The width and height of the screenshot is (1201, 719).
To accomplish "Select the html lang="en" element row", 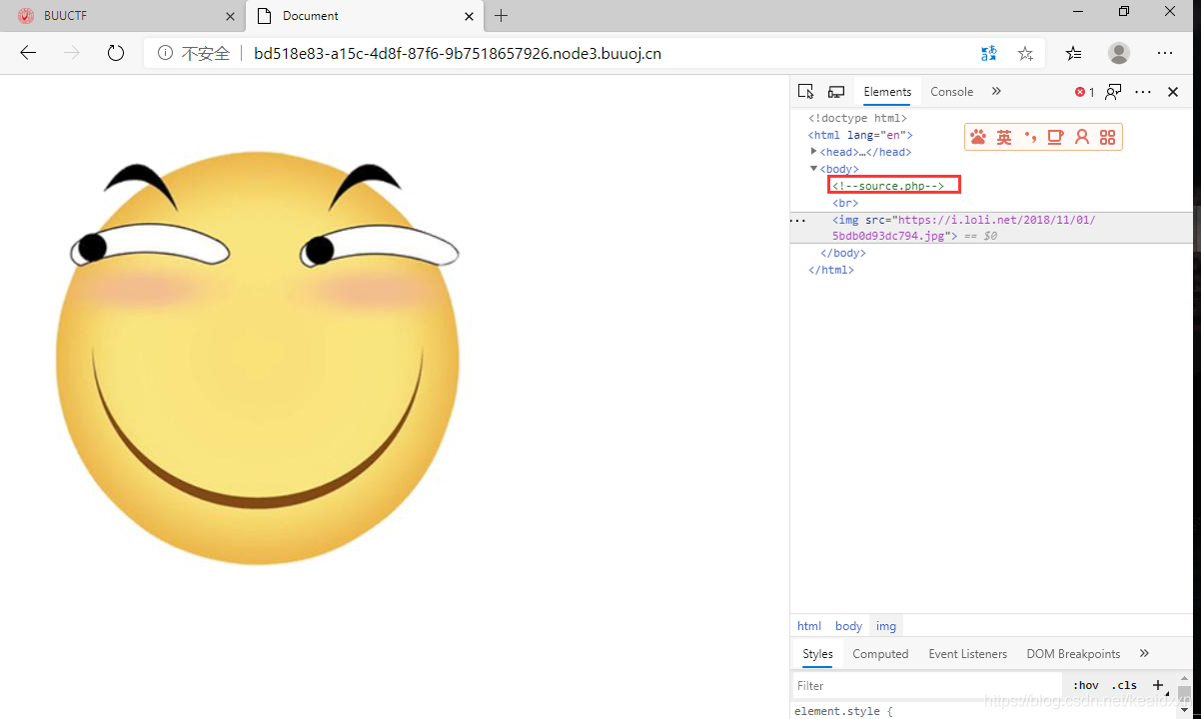I will click(x=860, y=135).
